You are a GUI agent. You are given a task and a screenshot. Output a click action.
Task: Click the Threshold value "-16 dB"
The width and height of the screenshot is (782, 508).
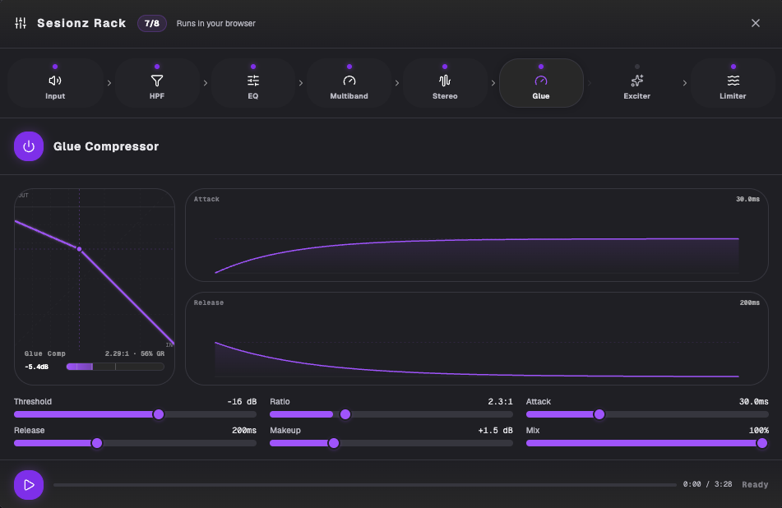tap(242, 401)
